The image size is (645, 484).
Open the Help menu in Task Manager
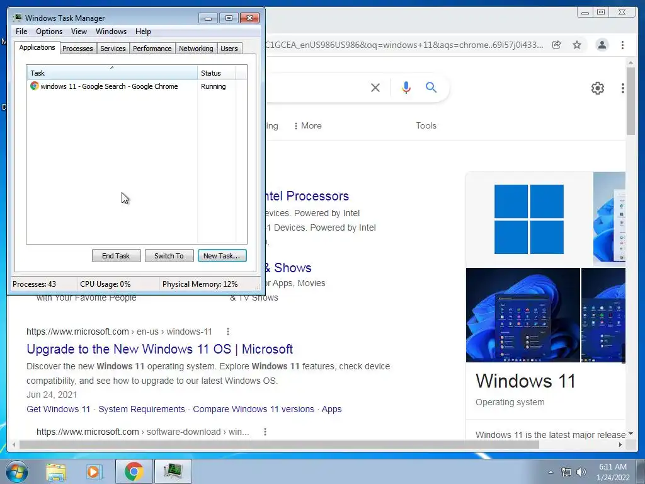[x=143, y=32]
